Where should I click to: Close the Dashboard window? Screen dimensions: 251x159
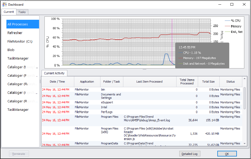[244, 4]
